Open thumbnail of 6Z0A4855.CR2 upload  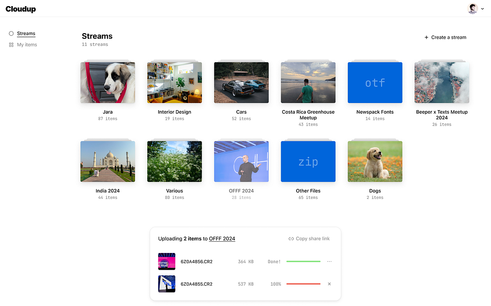tap(167, 284)
